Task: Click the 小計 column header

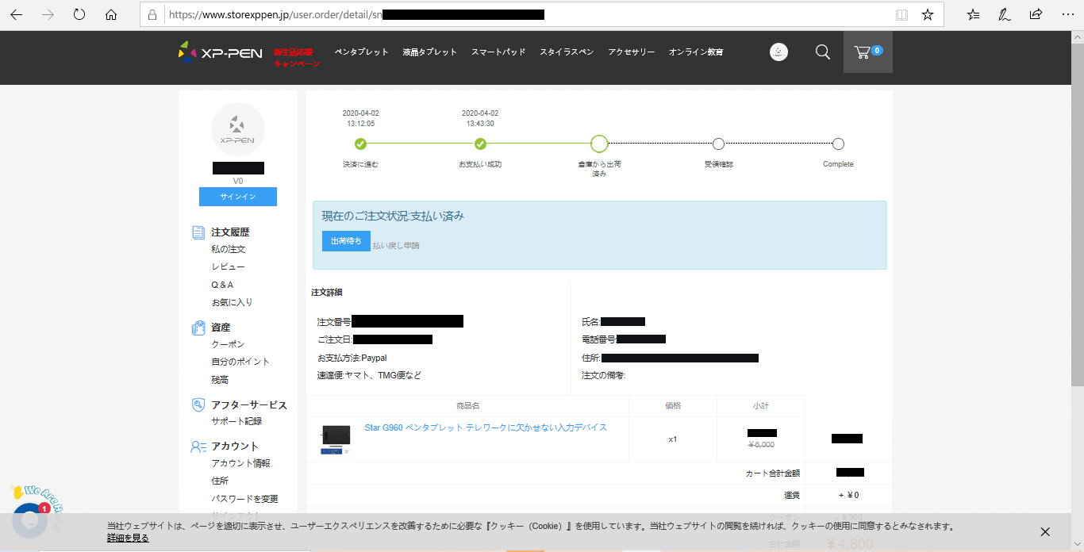Action: [760, 405]
